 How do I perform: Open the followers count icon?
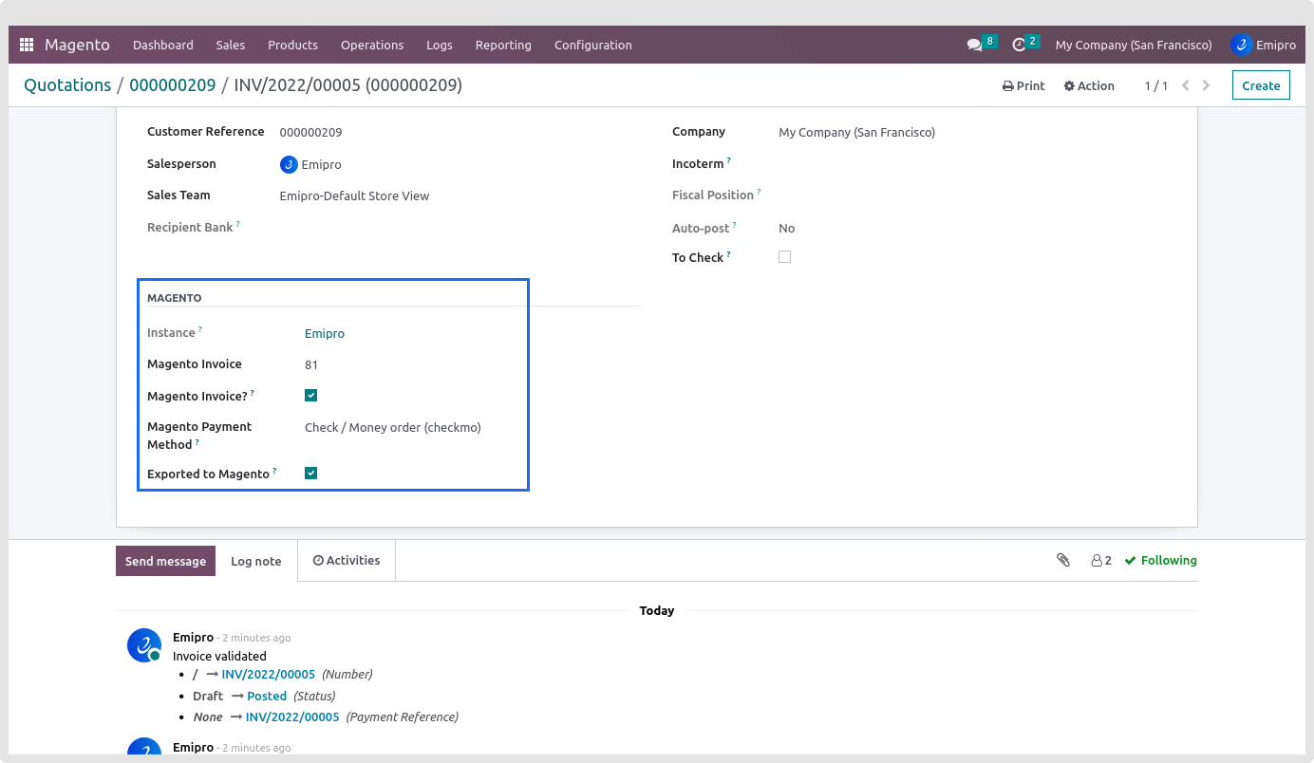[x=1100, y=560]
